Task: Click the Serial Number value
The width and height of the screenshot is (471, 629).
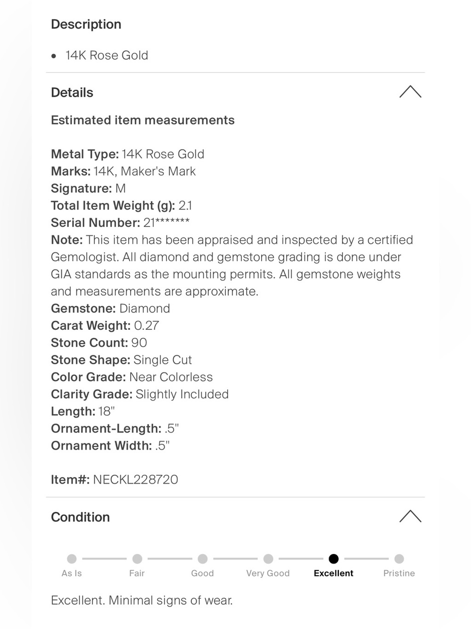Action: coord(166,222)
